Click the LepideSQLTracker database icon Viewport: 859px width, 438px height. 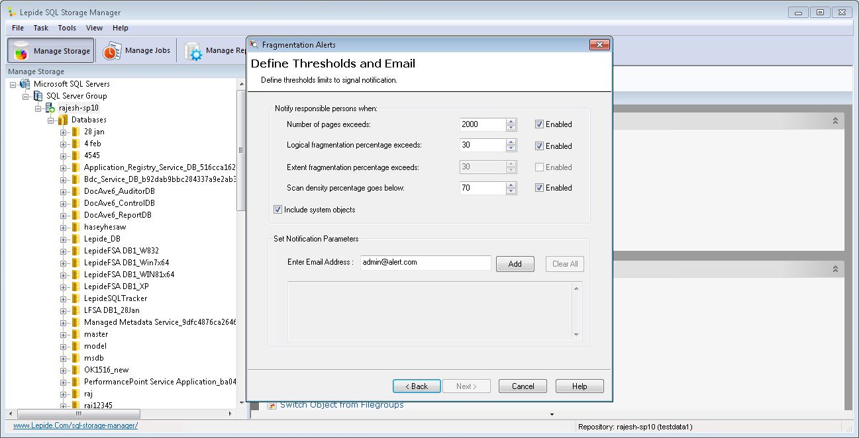[x=76, y=298]
